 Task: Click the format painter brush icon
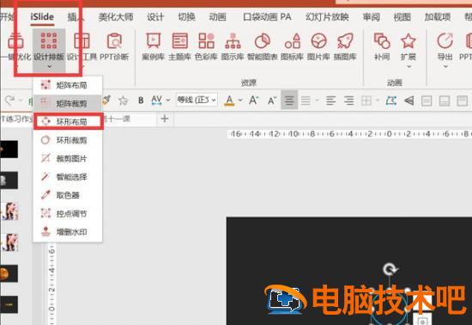(x=107, y=100)
